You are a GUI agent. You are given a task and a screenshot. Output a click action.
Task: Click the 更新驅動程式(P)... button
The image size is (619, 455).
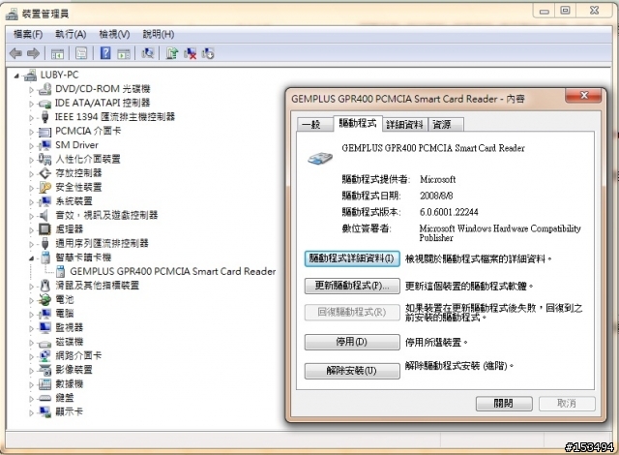tap(352, 286)
